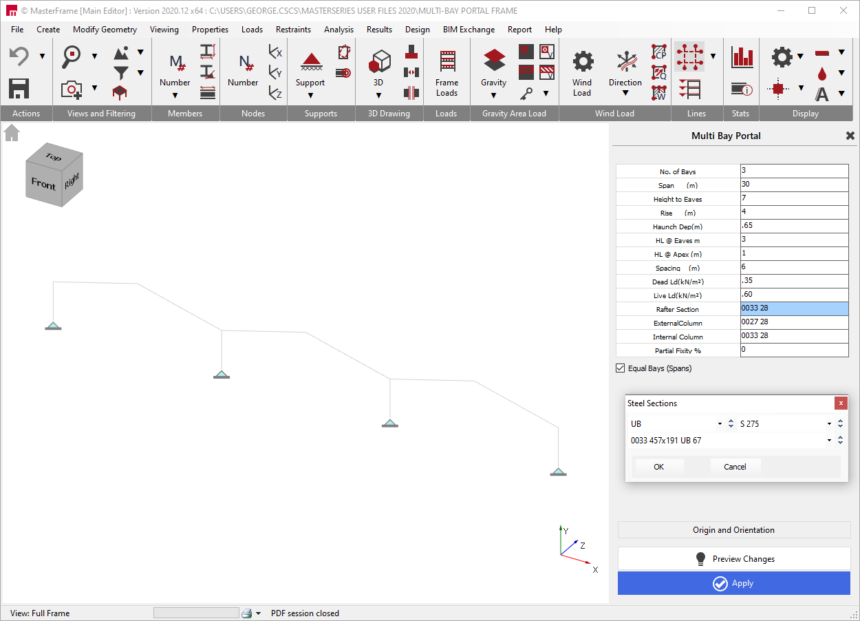Image resolution: width=860 pixels, height=621 pixels.
Task: Open the Wind Load gear tool
Action: tap(583, 62)
